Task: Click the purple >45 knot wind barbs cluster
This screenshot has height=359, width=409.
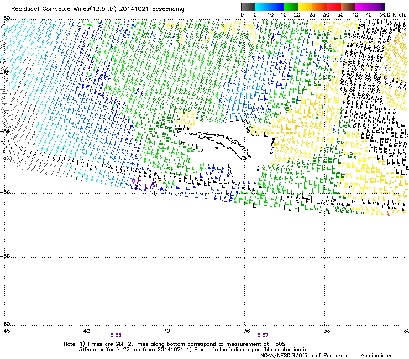Action: tap(143, 183)
